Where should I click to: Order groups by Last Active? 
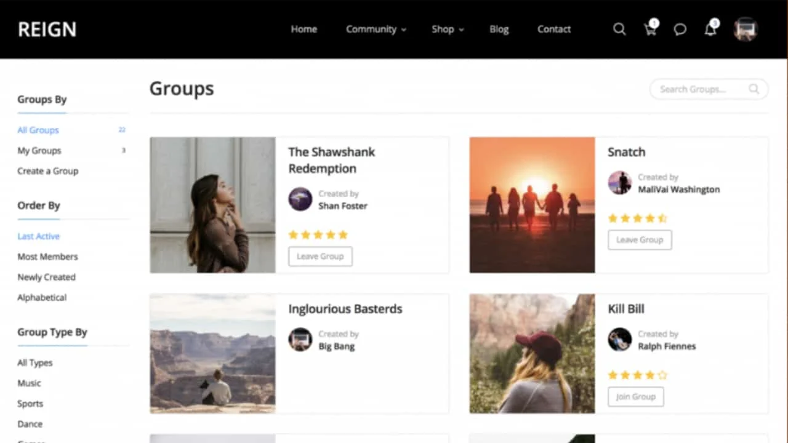tap(39, 236)
